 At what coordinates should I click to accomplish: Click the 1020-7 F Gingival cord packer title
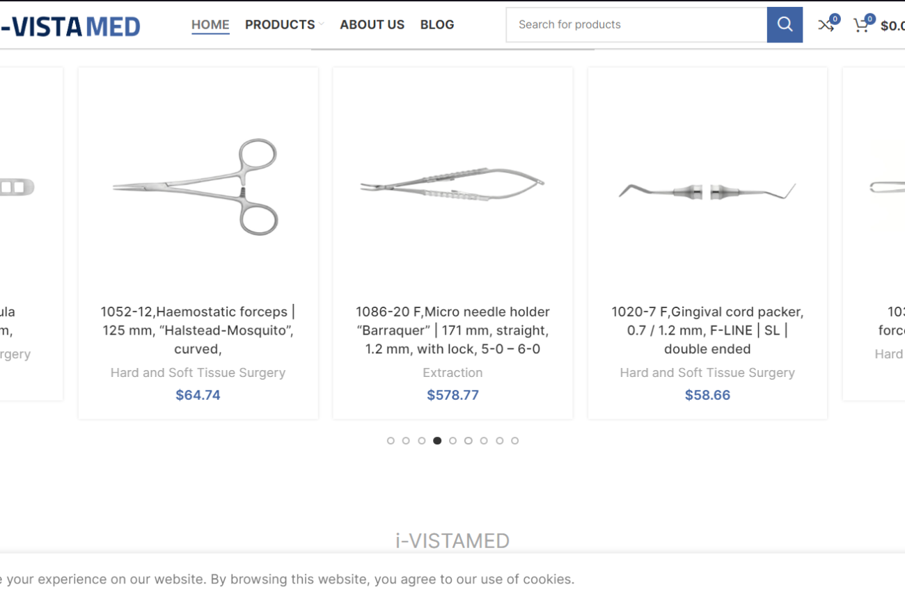point(707,330)
